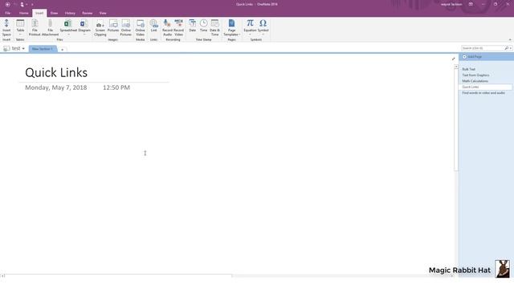Screen dimensions: 514x289
Task: Switch to the Home tab
Action: 23,13
